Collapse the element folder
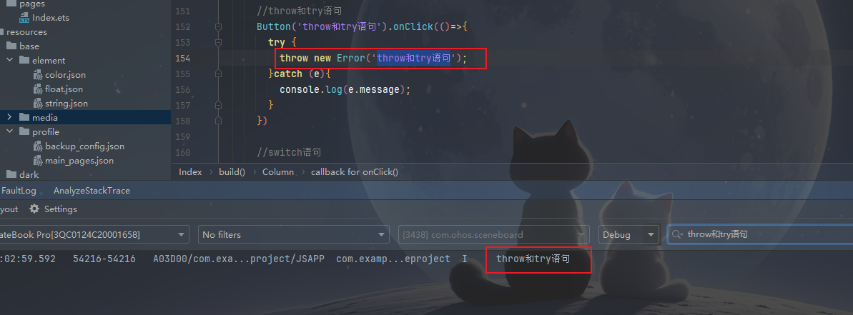Viewport: 853px width, 315px height. tap(10, 60)
